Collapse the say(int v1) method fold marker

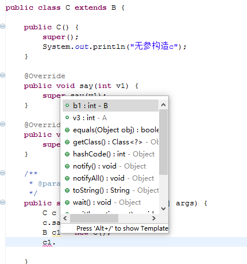[3, 75]
